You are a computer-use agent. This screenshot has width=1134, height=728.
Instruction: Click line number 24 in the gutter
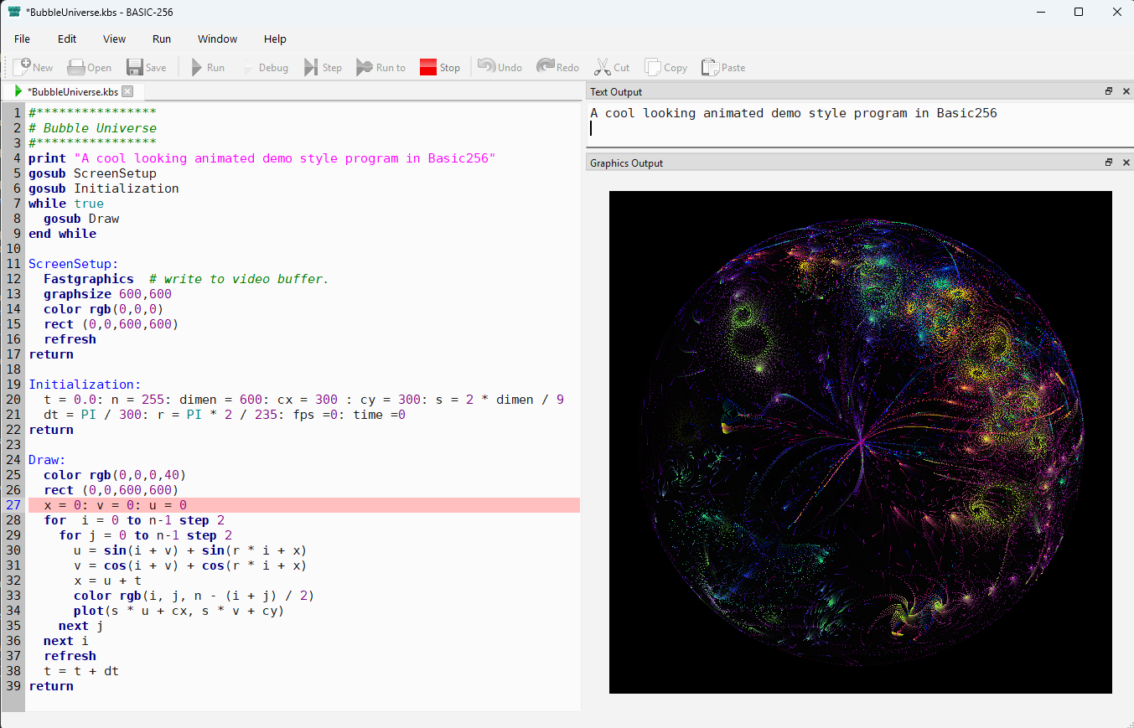pos(13,460)
